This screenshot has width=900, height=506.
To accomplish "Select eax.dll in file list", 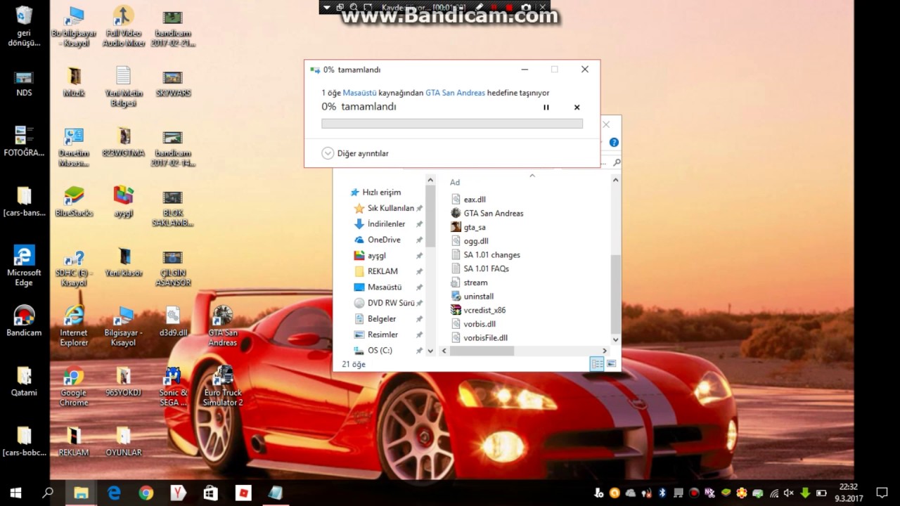I will [x=468, y=200].
